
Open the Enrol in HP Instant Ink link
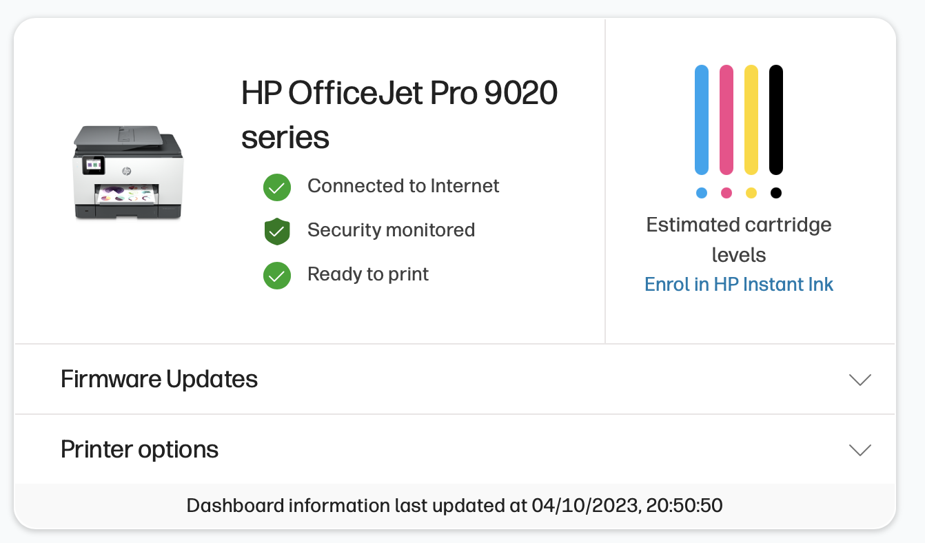tap(738, 284)
